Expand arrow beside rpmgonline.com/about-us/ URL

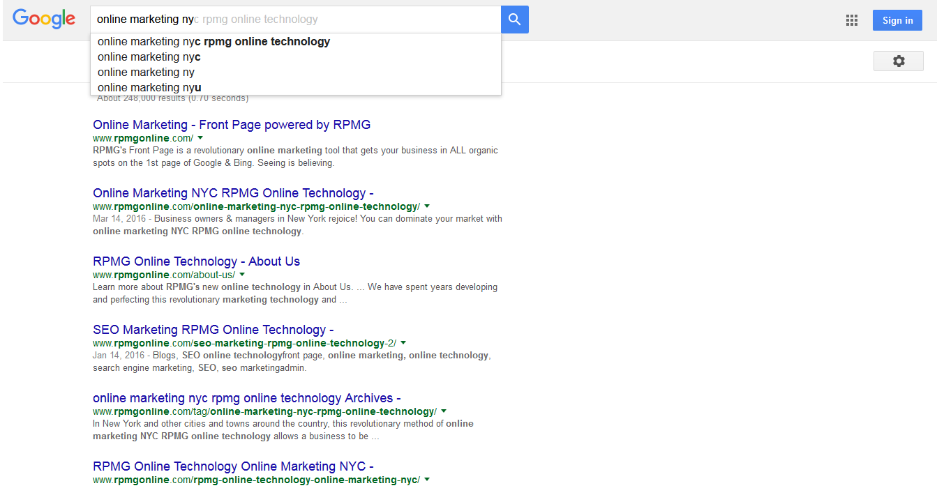(x=242, y=275)
